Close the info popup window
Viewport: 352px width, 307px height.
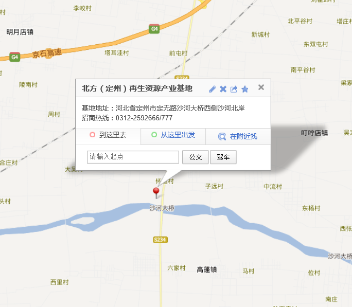(x=261, y=87)
